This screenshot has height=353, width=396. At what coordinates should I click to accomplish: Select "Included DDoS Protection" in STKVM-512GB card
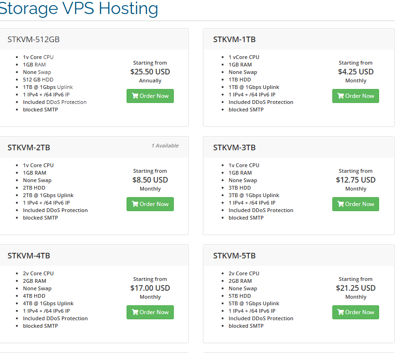click(55, 102)
